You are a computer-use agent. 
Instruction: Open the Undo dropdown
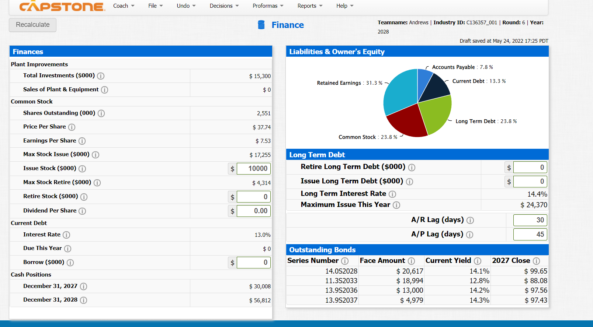186,6
